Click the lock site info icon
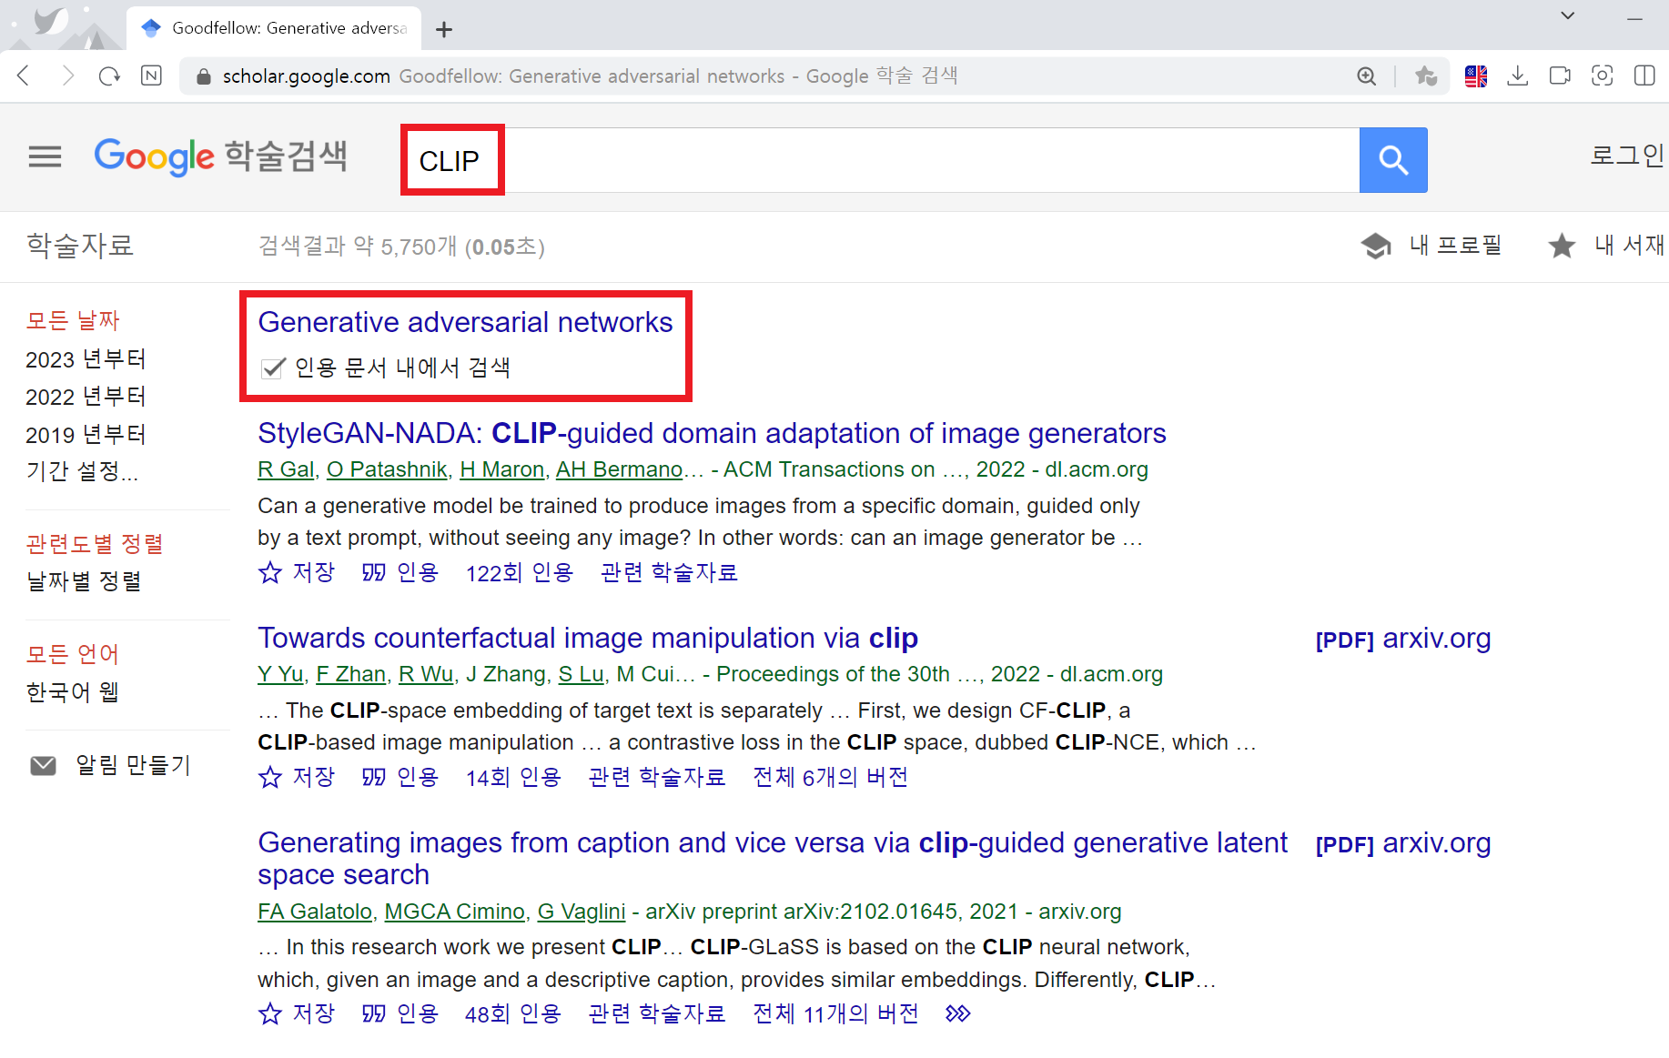The height and width of the screenshot is (1058, 1669). click(x=204, y=76)
